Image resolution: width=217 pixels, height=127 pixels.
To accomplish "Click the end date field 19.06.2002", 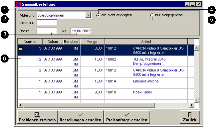I will click(x=81, y=31).
